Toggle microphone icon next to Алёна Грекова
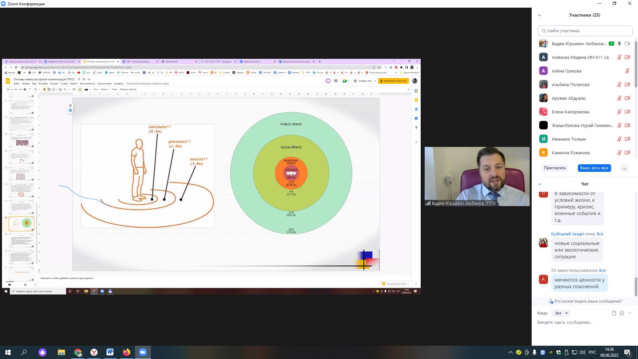This screenshot has width=638, height=359. coord(627,71)
